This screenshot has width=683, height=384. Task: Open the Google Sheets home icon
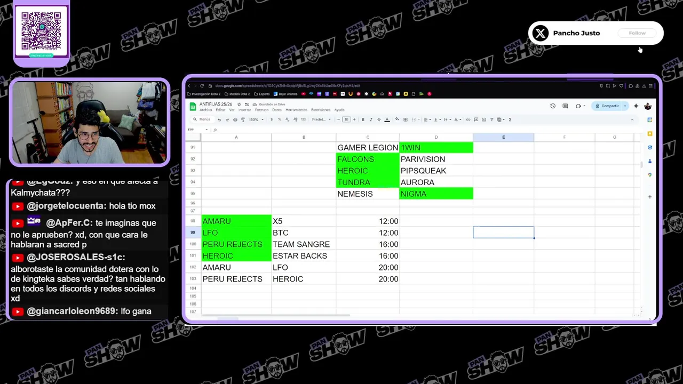[x=193, y=107]
